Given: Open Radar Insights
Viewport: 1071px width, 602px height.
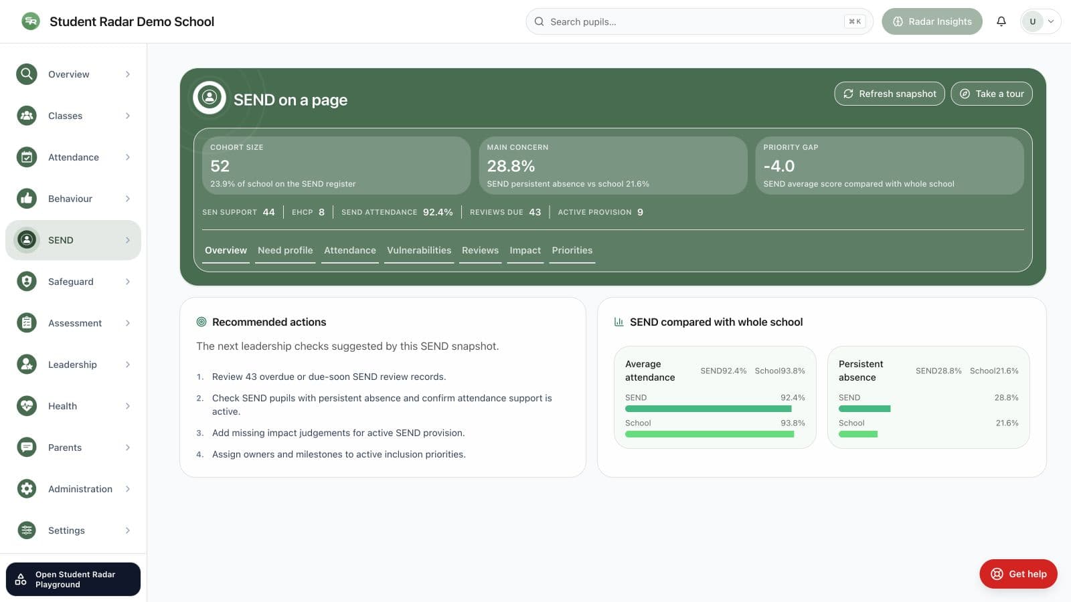Looking at the screenshot, I should (932, 21).
